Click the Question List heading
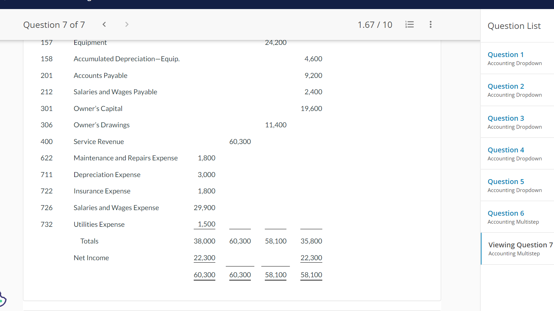The width and height of the screenshot is (554, 311). coord(514,26)
